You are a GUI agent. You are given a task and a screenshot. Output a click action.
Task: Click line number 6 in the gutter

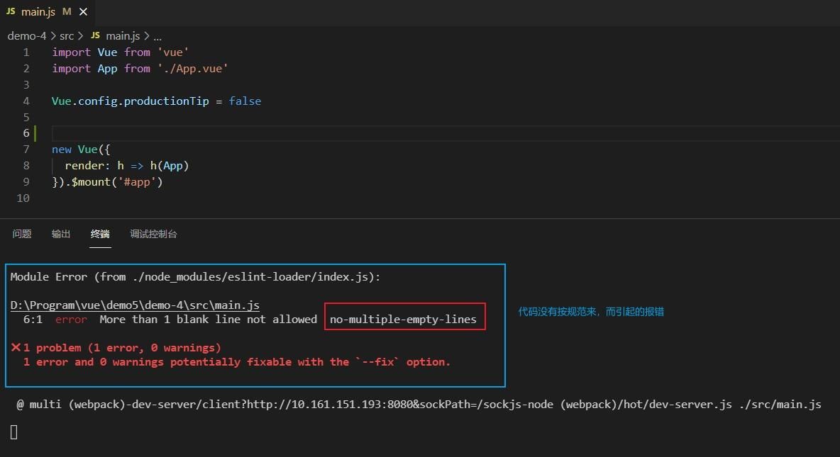(x=26, y=133)
